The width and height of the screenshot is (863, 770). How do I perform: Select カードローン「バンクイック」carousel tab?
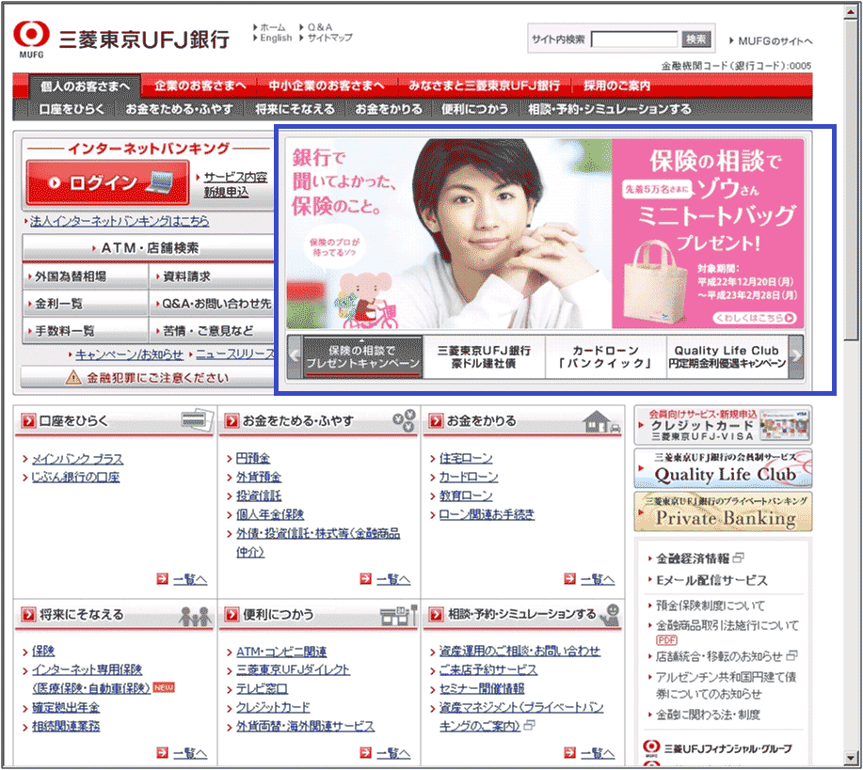coord(605,357)
